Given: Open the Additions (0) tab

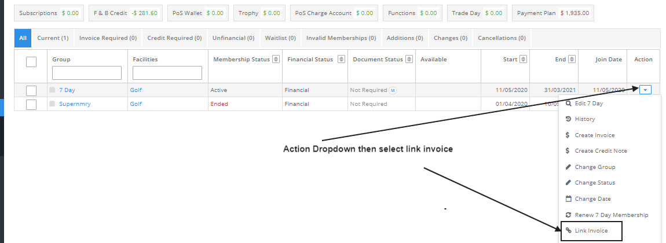Looking at the screenshot, I should point(405,38).
